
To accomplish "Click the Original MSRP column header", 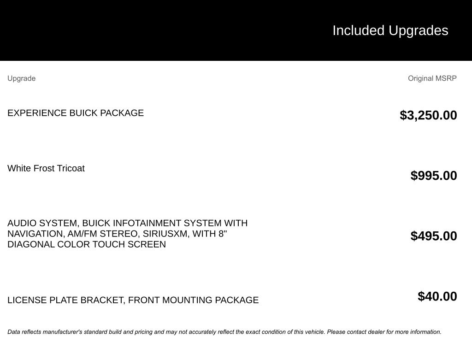I will (432, 78).
